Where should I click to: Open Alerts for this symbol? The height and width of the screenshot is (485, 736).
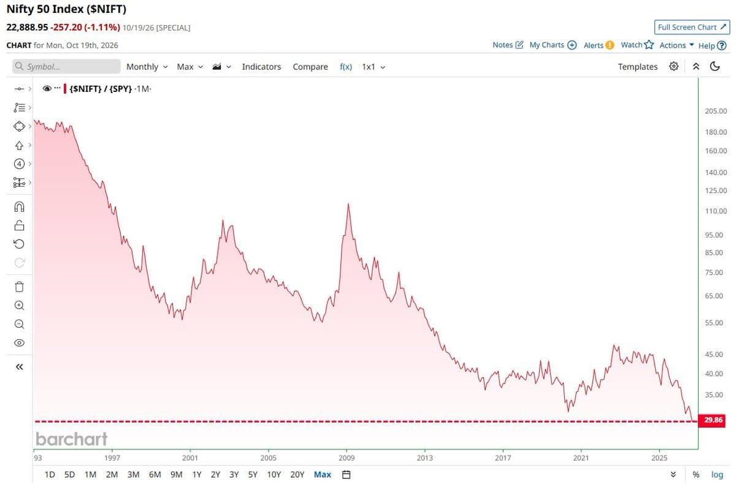[x=599, y=45]
